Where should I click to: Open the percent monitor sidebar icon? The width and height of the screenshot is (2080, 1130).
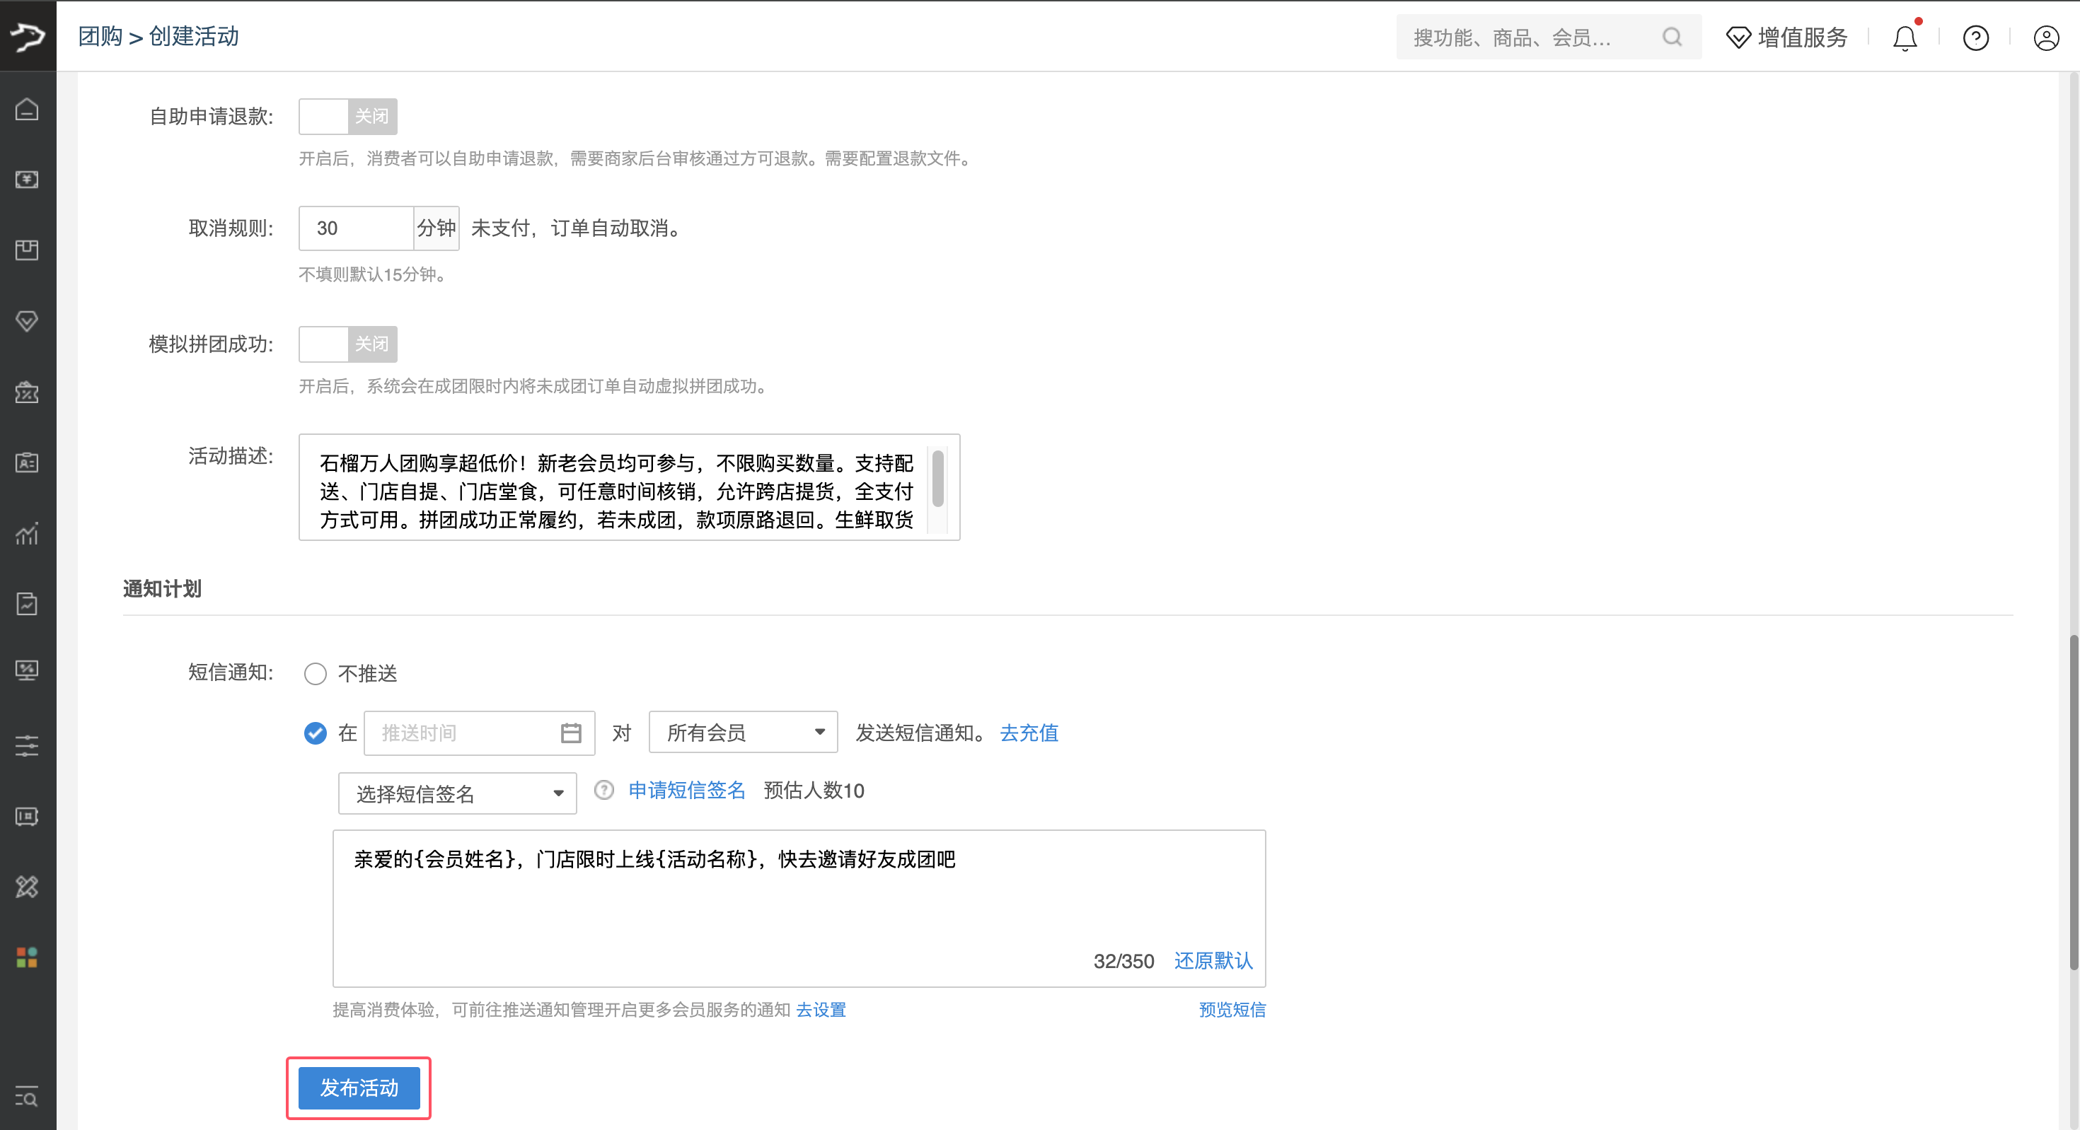[28, 670]
